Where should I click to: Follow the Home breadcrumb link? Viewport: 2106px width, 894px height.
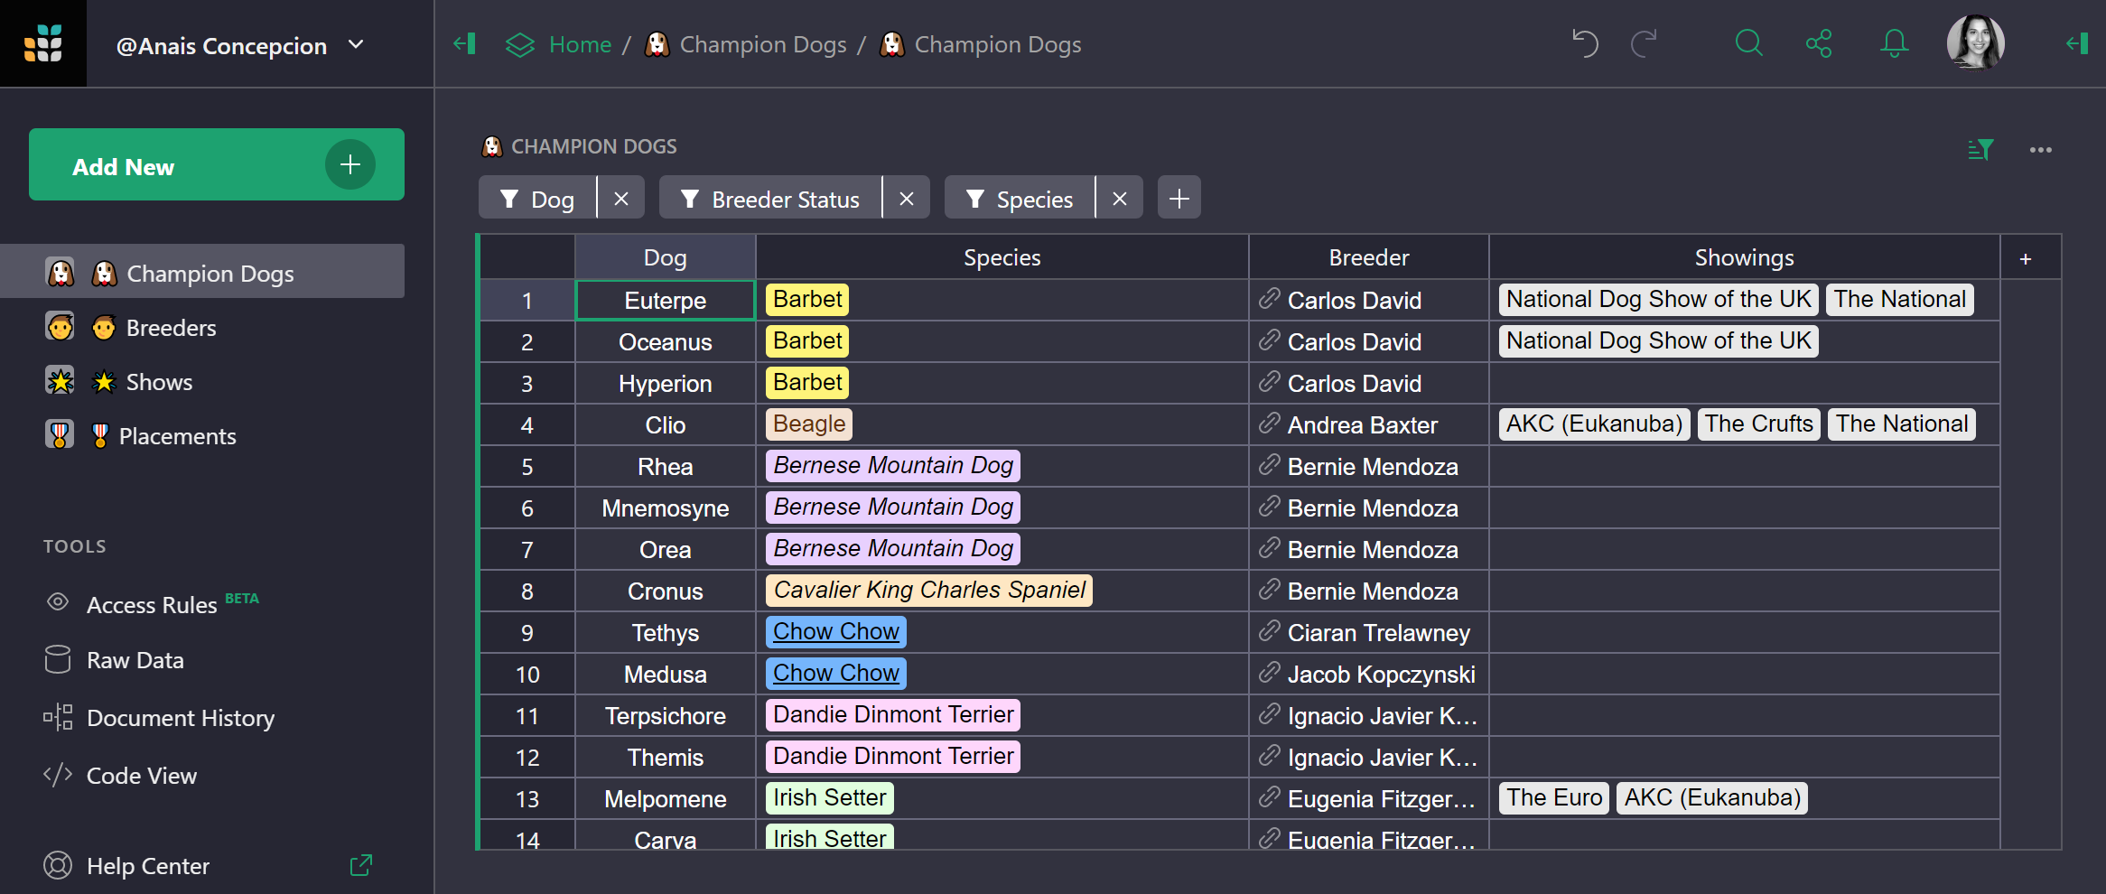pos(579,44)
